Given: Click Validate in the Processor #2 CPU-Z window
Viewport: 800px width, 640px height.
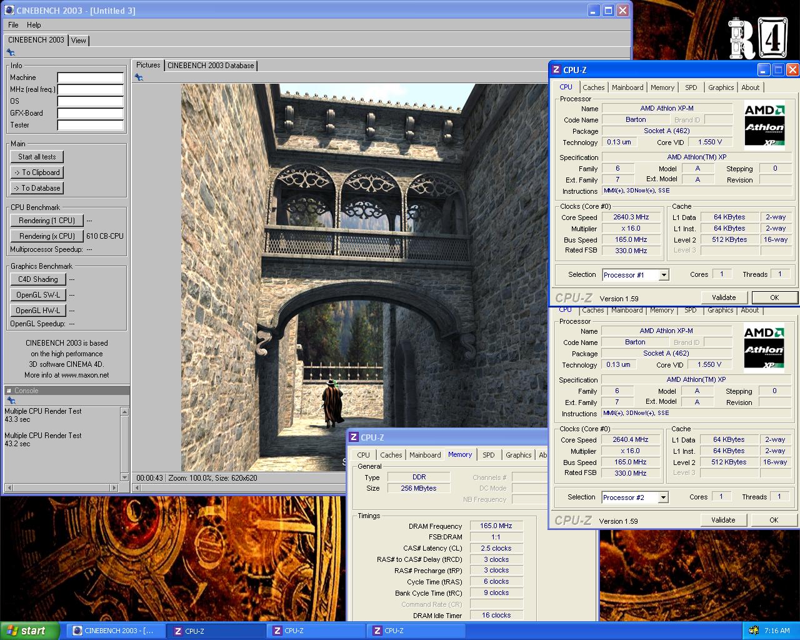Looking at the screenshot, I should 723,520.
